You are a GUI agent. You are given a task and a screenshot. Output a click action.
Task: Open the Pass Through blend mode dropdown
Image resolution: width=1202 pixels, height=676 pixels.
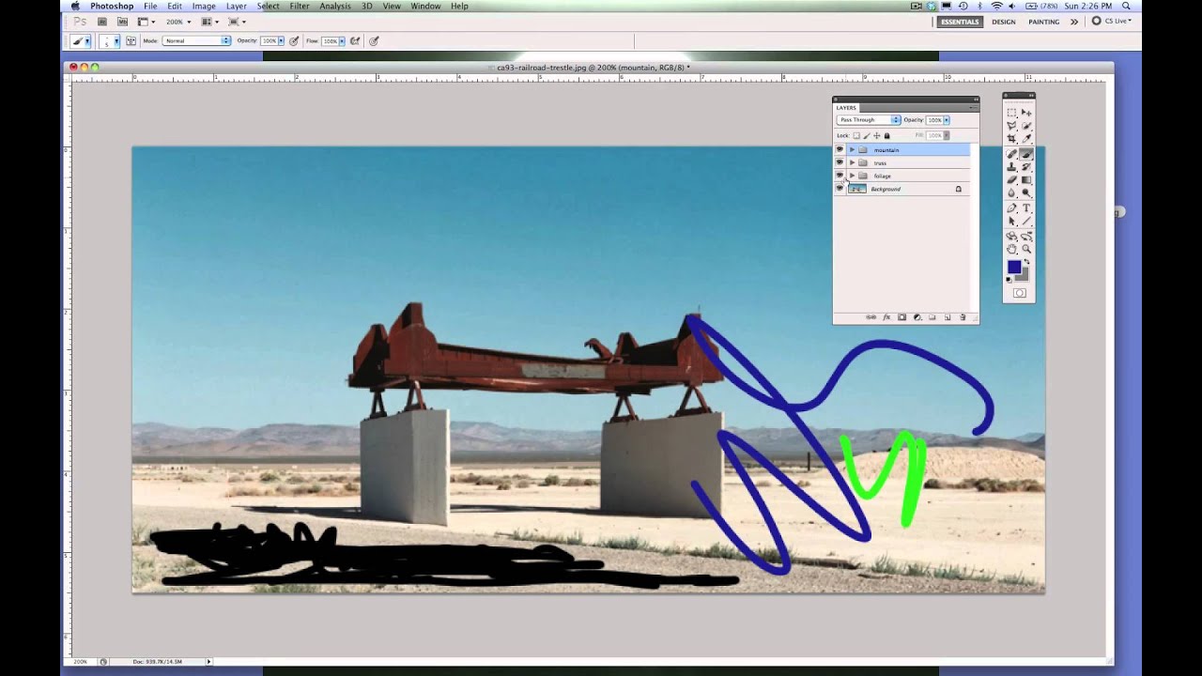[869, 120]
